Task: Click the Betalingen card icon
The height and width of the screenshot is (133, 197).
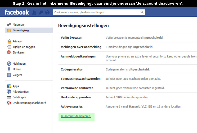Action: coord(9,97)
